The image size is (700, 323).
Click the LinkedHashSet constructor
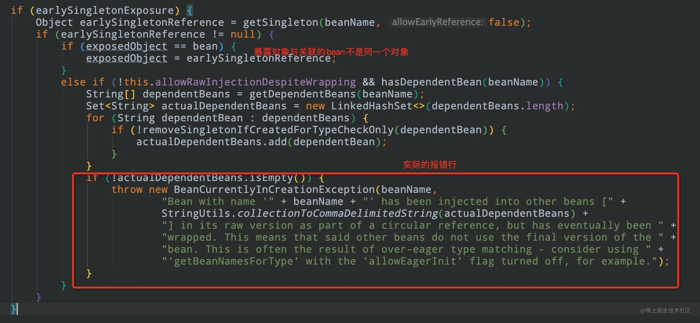coord(372,106)
